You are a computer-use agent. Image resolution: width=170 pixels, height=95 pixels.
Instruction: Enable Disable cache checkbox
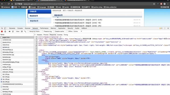point(54,31)
